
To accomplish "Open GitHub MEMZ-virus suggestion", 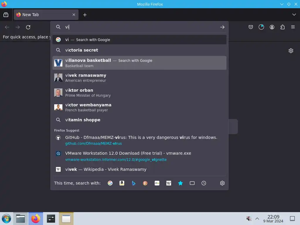I will 139,140.
